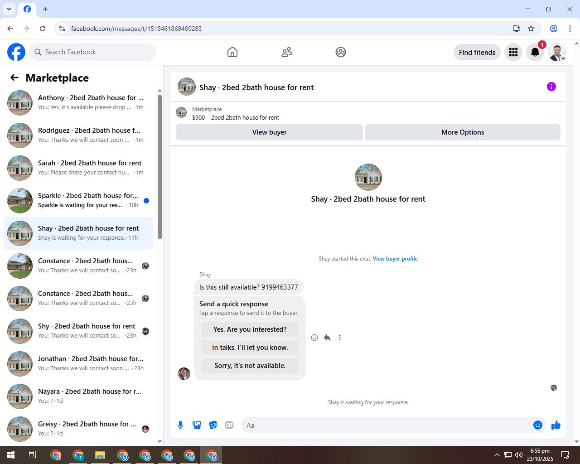The width and height of the screenshot is (580, 464).
Task: Click the Facebook logo icon
Action: pyautogui.click(x=16, y=52)
